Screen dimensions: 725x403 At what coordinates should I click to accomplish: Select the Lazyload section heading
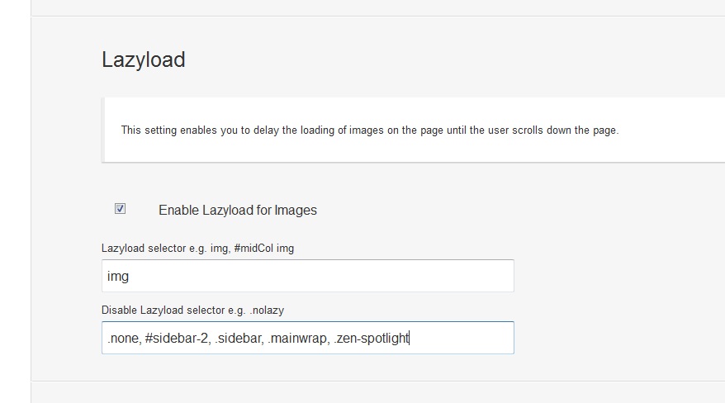[144, 60]
